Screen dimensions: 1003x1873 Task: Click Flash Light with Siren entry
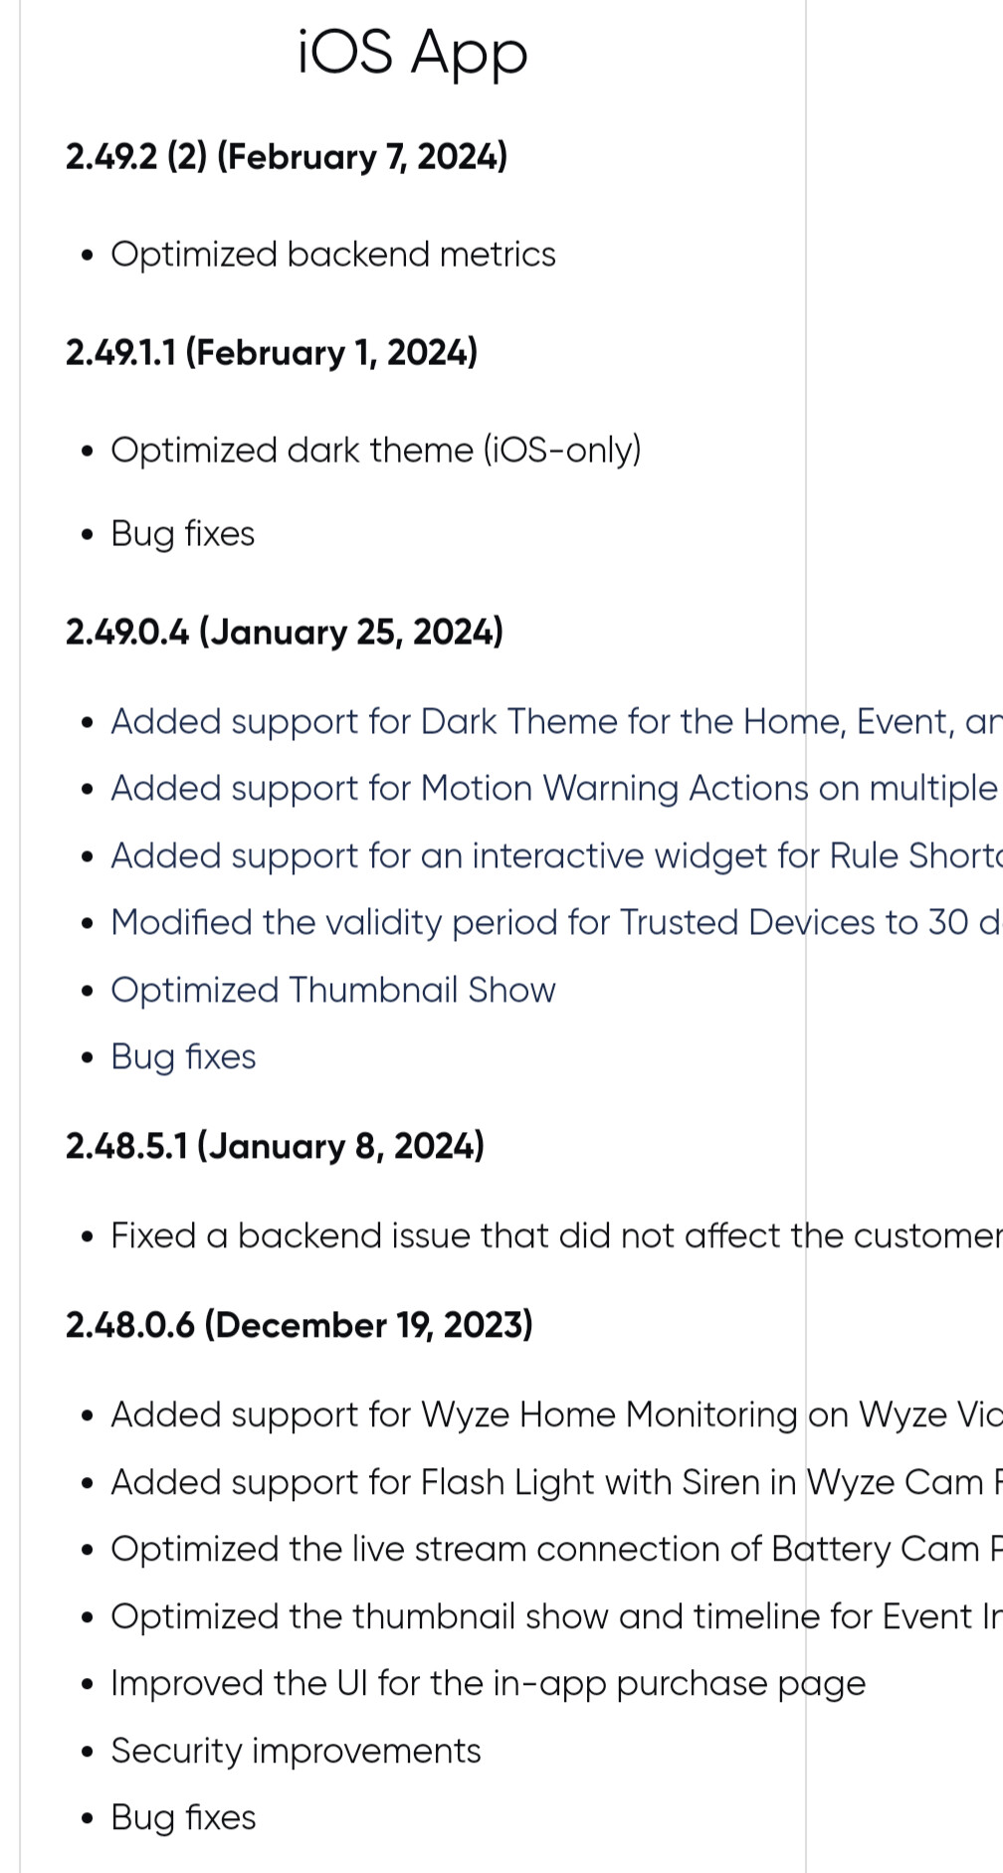click(x=556, y=1483)
